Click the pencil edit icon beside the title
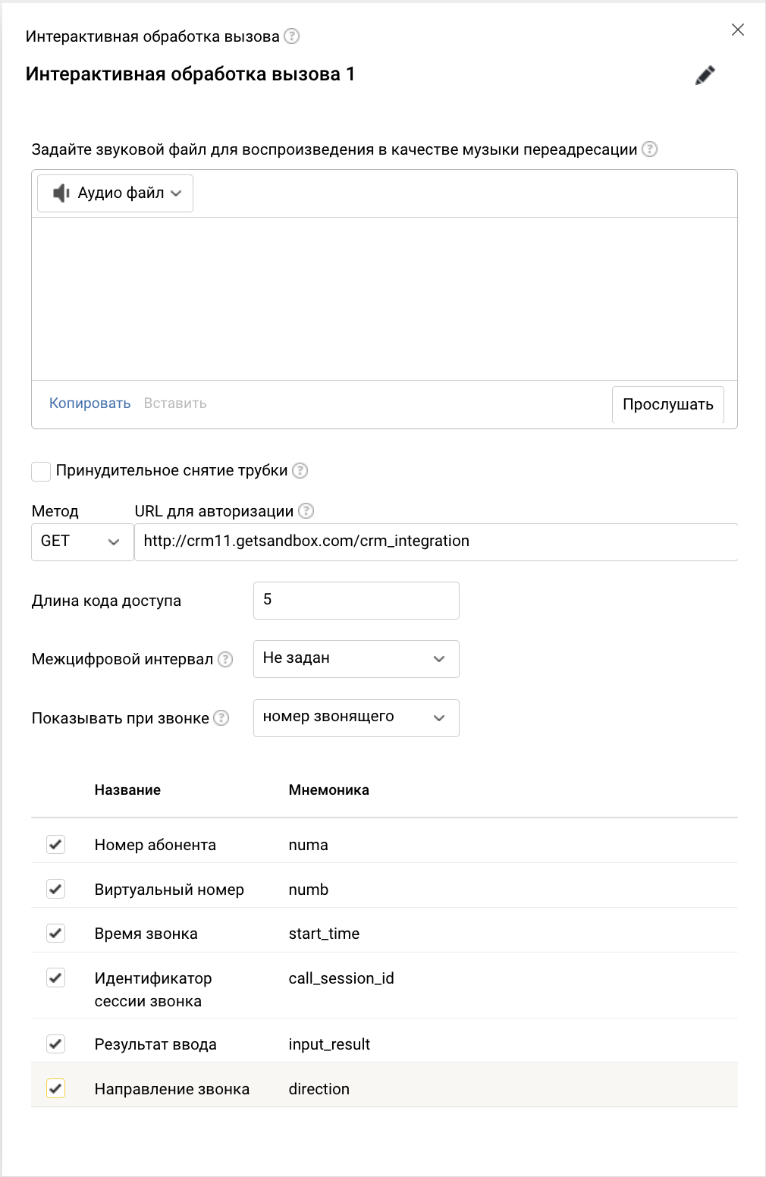766x1177 pixels. point(705,75)
